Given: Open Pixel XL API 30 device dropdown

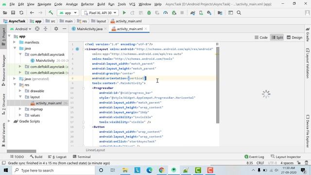Looking at the screenshot, I should [x=100, y=13].
